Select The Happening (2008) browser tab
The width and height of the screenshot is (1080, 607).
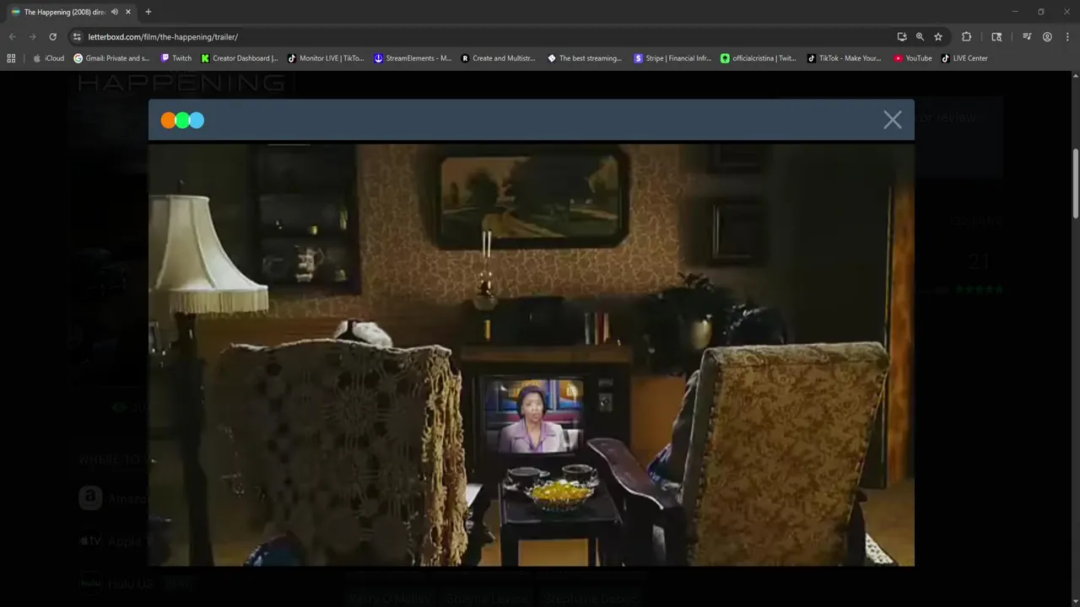point(72,12)
